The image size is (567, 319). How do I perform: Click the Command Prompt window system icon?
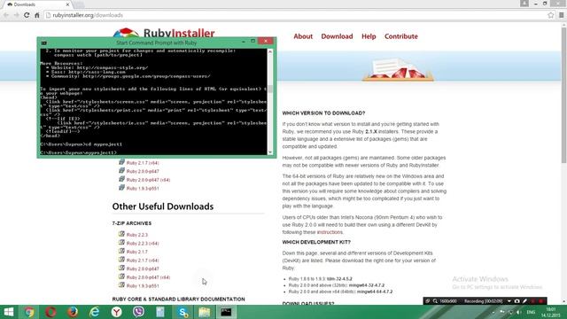click(x=44, y=43)
